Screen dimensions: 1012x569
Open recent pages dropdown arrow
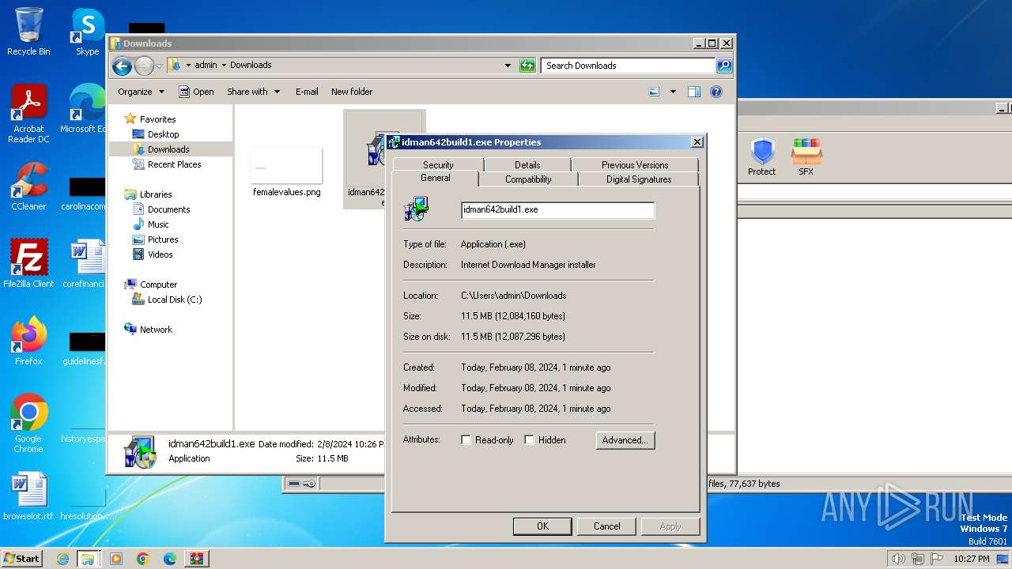coord(160,66)
